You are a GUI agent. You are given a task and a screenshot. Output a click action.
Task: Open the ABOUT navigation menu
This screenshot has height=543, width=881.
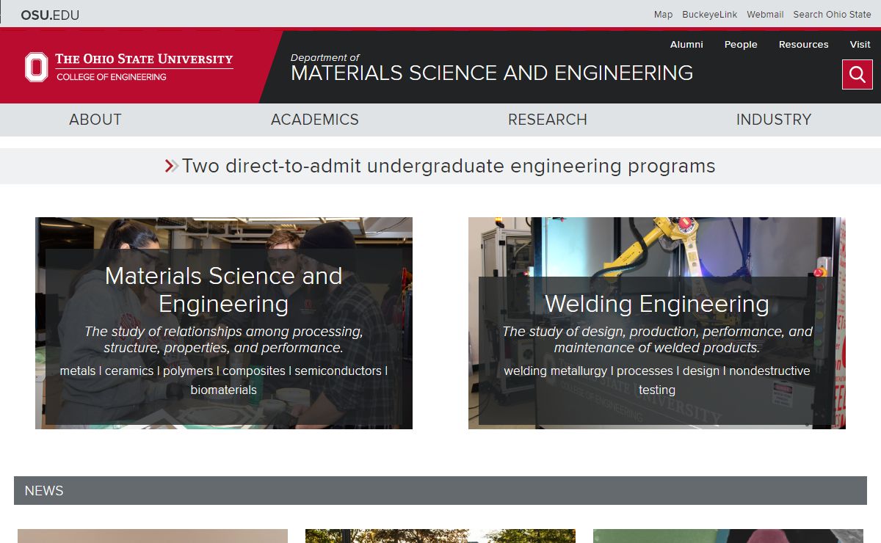click(95, 120)
